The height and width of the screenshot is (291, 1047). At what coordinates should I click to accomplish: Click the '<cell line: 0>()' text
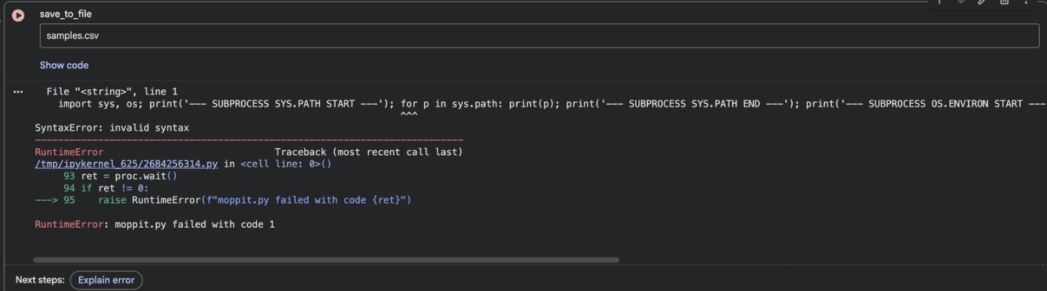pyautogui.click(x=286, y=164)
